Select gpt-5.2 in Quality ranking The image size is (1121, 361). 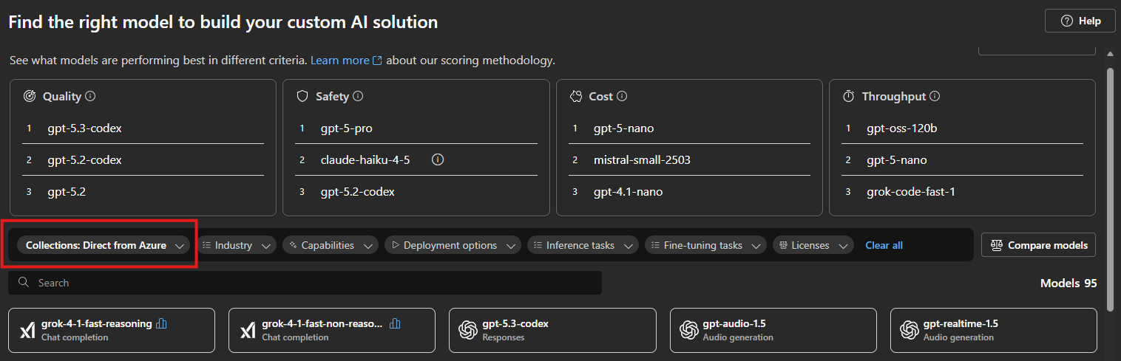[x=67, y=191]
